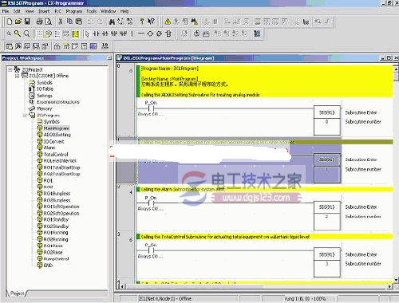Select the New Closed Coil tool
Image resolution: width=399 pixels, height=303 pixels.
coord(159,33)
